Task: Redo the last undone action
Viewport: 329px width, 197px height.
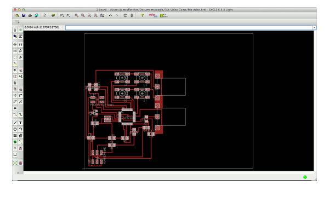Action: (117, 15)
